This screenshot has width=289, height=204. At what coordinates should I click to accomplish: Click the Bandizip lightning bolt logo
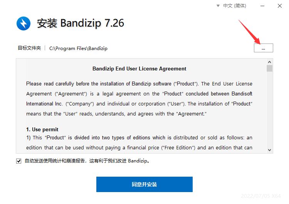coord(24,23)
